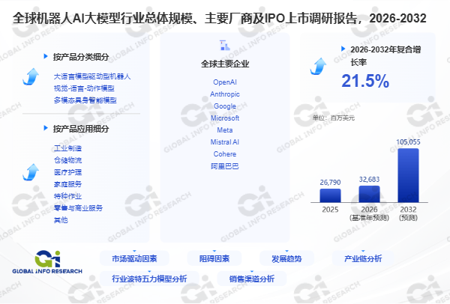Select 特种作业 application

[x=67, y=196]
